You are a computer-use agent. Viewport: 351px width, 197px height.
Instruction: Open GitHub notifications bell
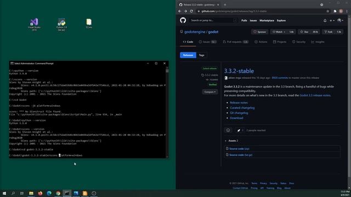pos(325,21)
